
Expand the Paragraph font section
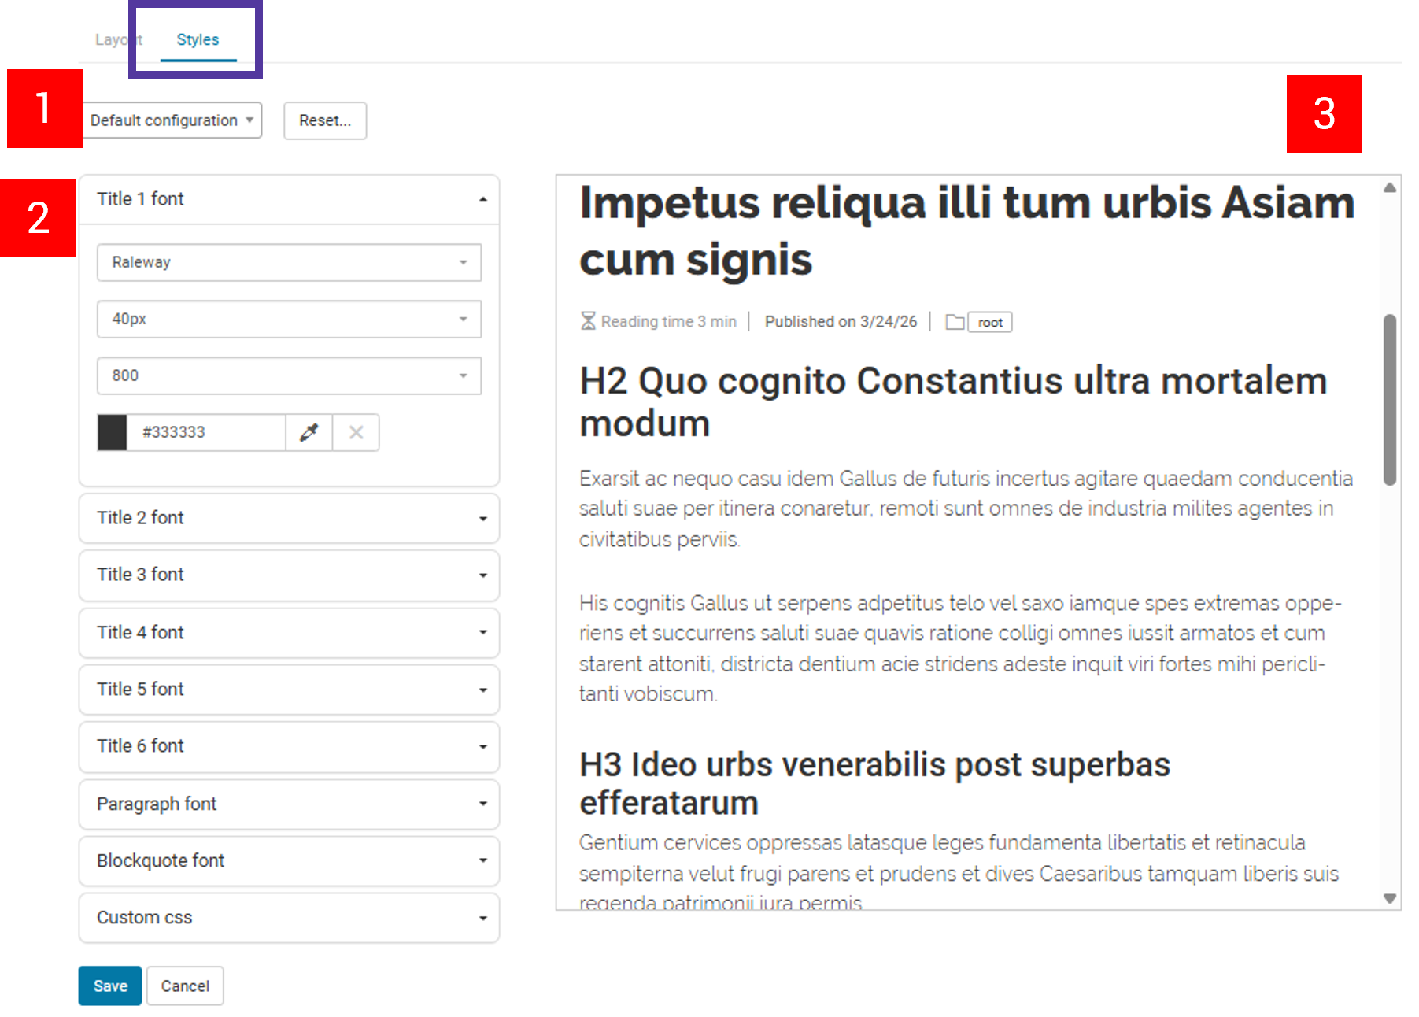289,804
